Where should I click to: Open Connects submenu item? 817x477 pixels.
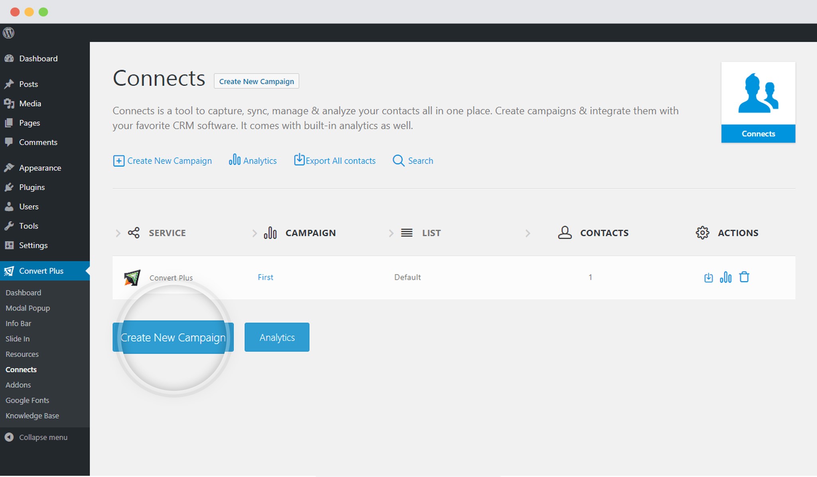coord(21,370)
